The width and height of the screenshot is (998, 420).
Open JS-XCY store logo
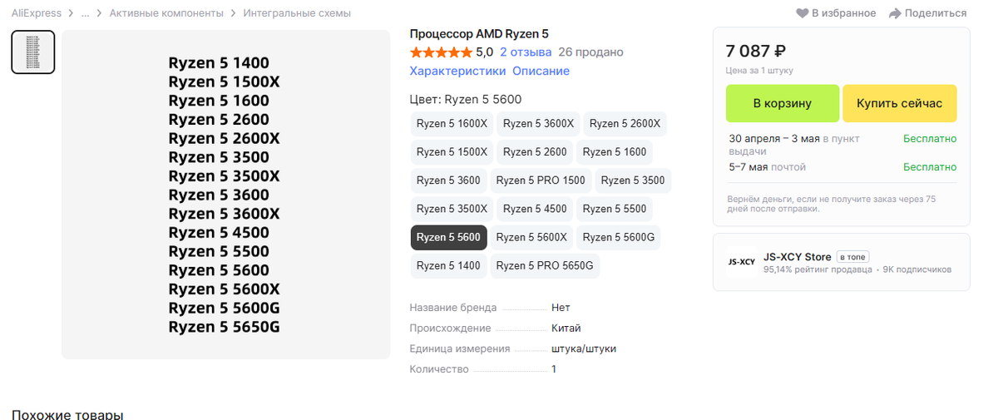point(741,262)
